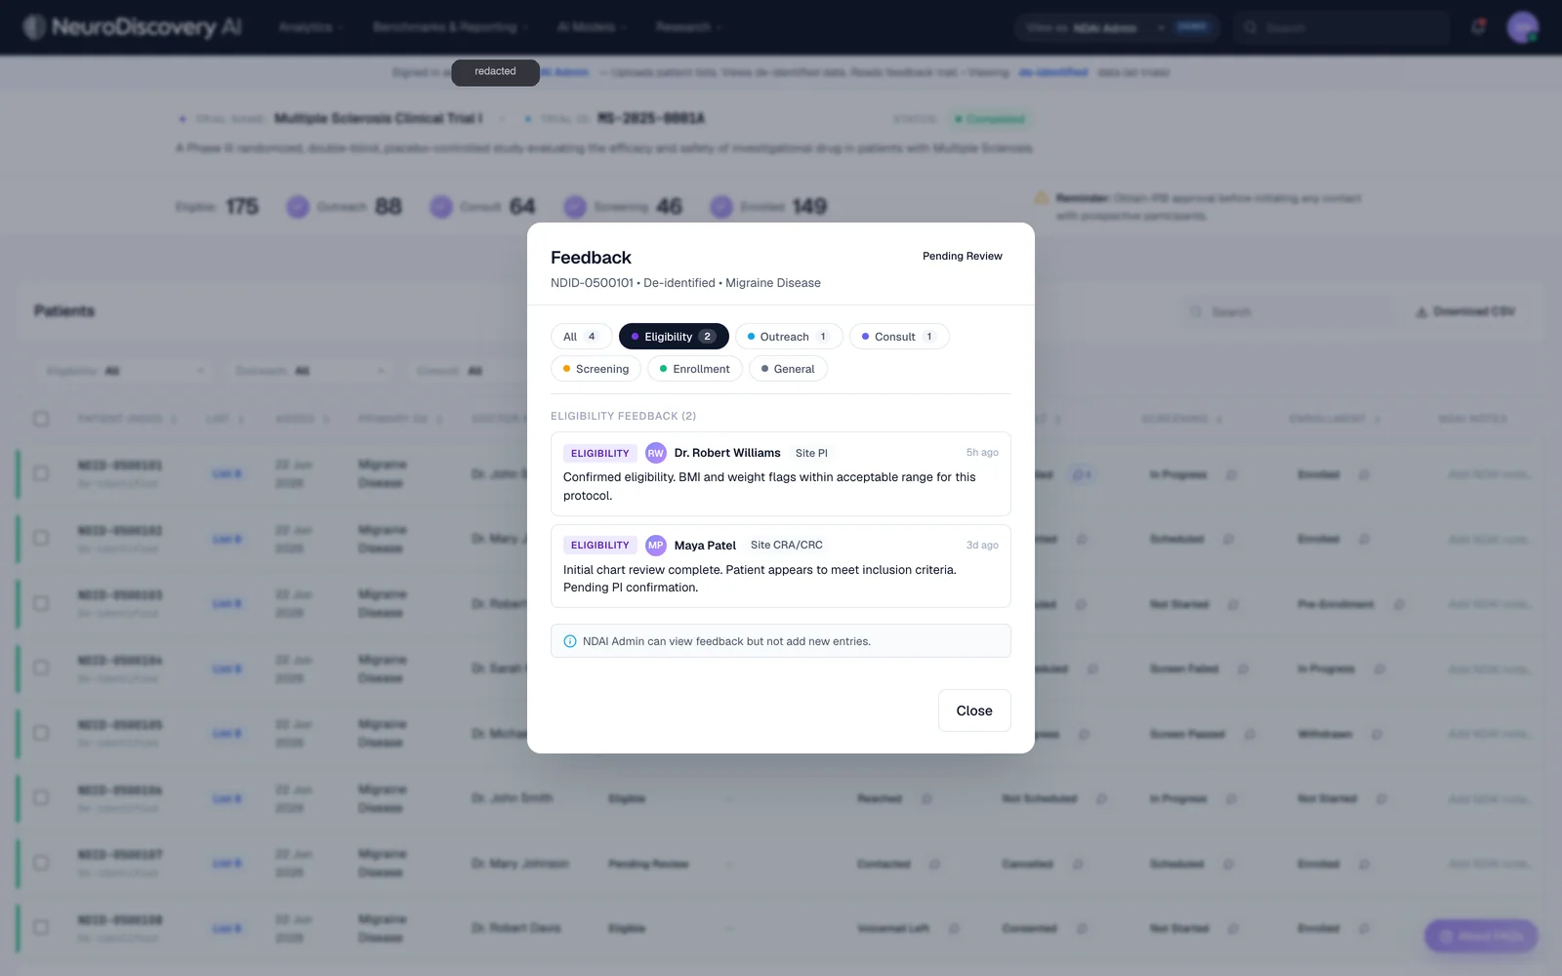Switch to Consult feedback
Screen dimensions: 1562x976
[899, 337]
